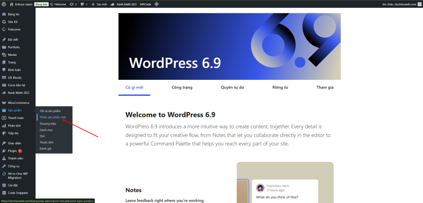423x203 pixels.
Task: Click the Notes section heading
Action: (133, 190)
